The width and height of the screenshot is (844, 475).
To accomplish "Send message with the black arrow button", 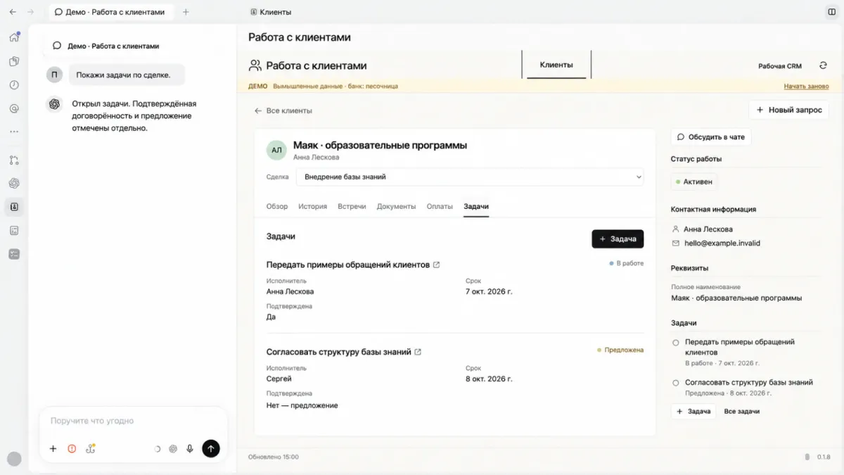I will [x=211, y=448].
